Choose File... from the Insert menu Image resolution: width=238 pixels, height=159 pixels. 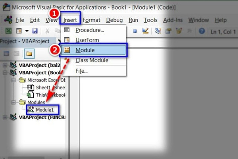[93, 71]
